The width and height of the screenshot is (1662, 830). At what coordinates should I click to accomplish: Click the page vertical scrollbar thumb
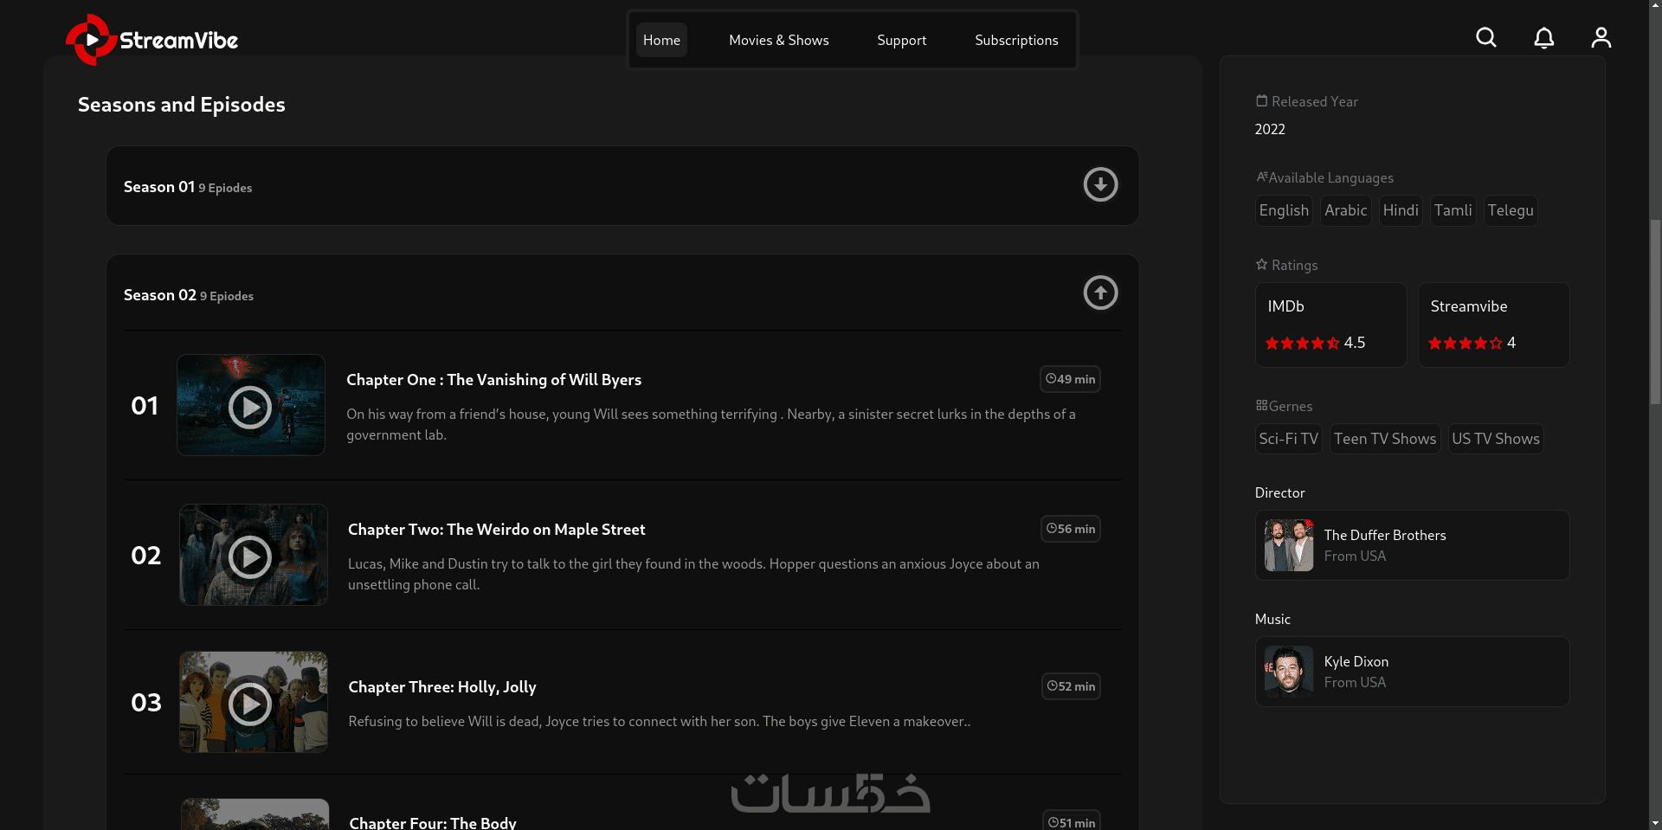(x=1655, y=312)
